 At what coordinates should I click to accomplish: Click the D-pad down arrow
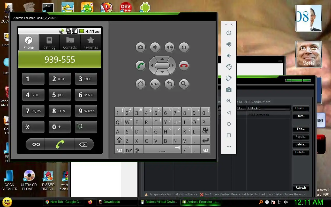point(162,72)
